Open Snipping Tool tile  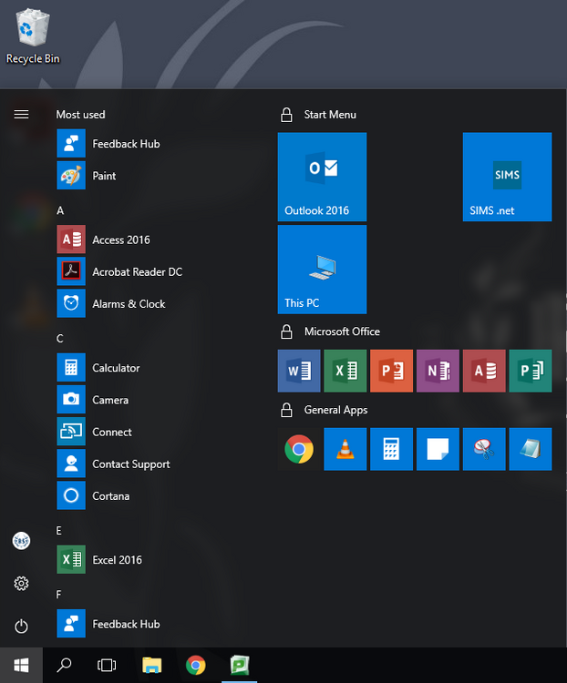point(484,449)
